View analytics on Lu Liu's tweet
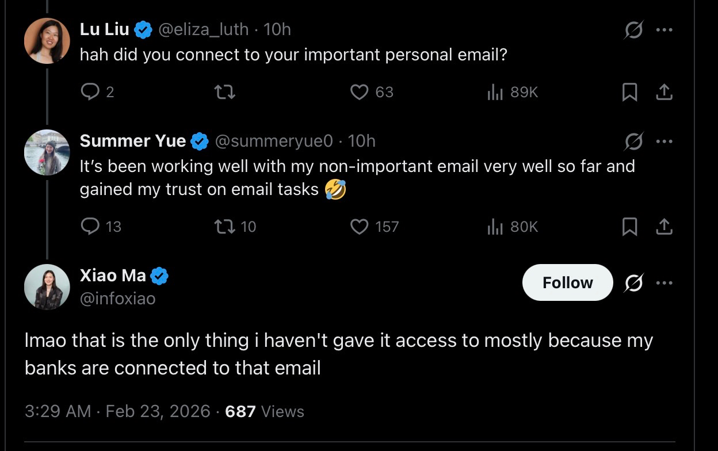This screenshot has width=718, height=451. click(x=495, y=92)
